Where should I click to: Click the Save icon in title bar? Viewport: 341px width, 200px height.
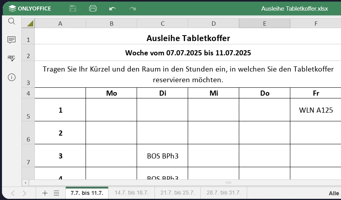click(73, 8)
